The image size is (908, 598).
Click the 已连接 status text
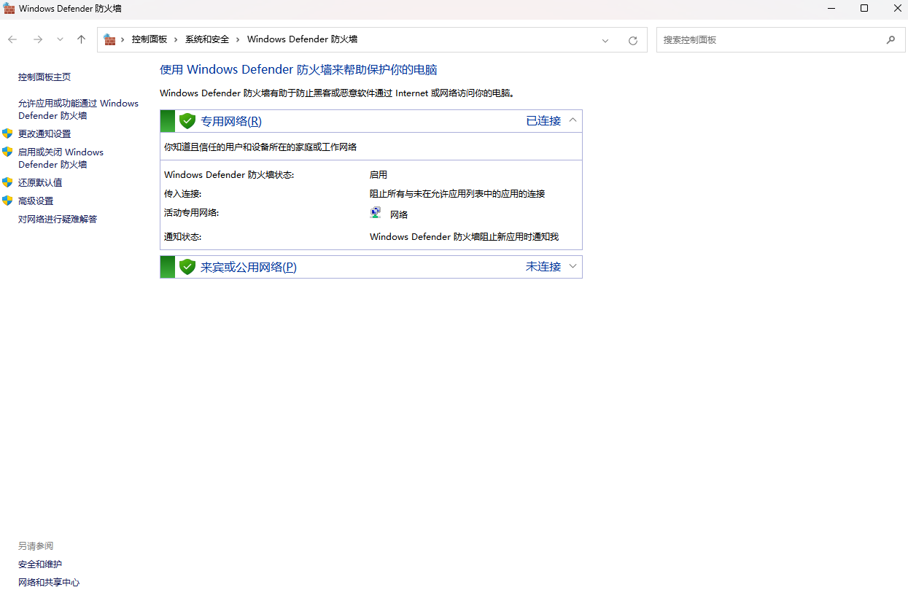tap(543, 121)
